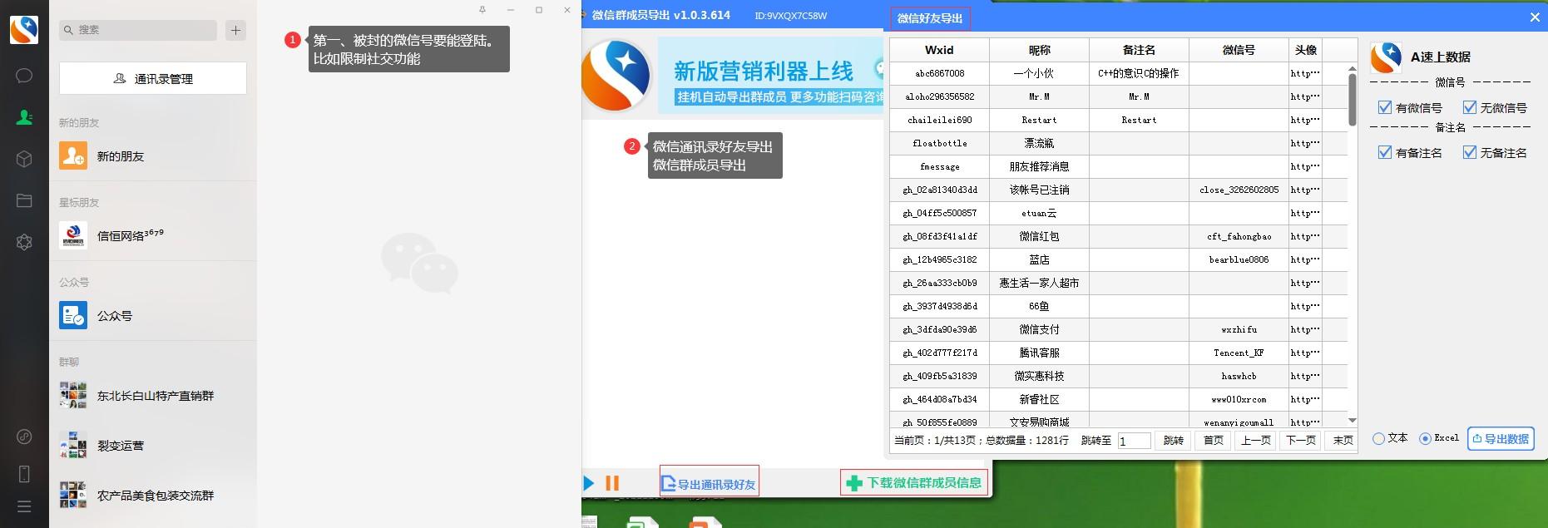Go to 末页 last page

1343,441
